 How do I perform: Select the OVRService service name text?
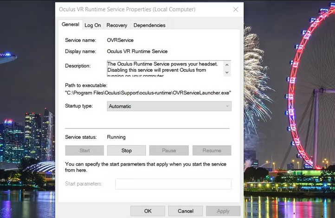[x=120, y=40]
